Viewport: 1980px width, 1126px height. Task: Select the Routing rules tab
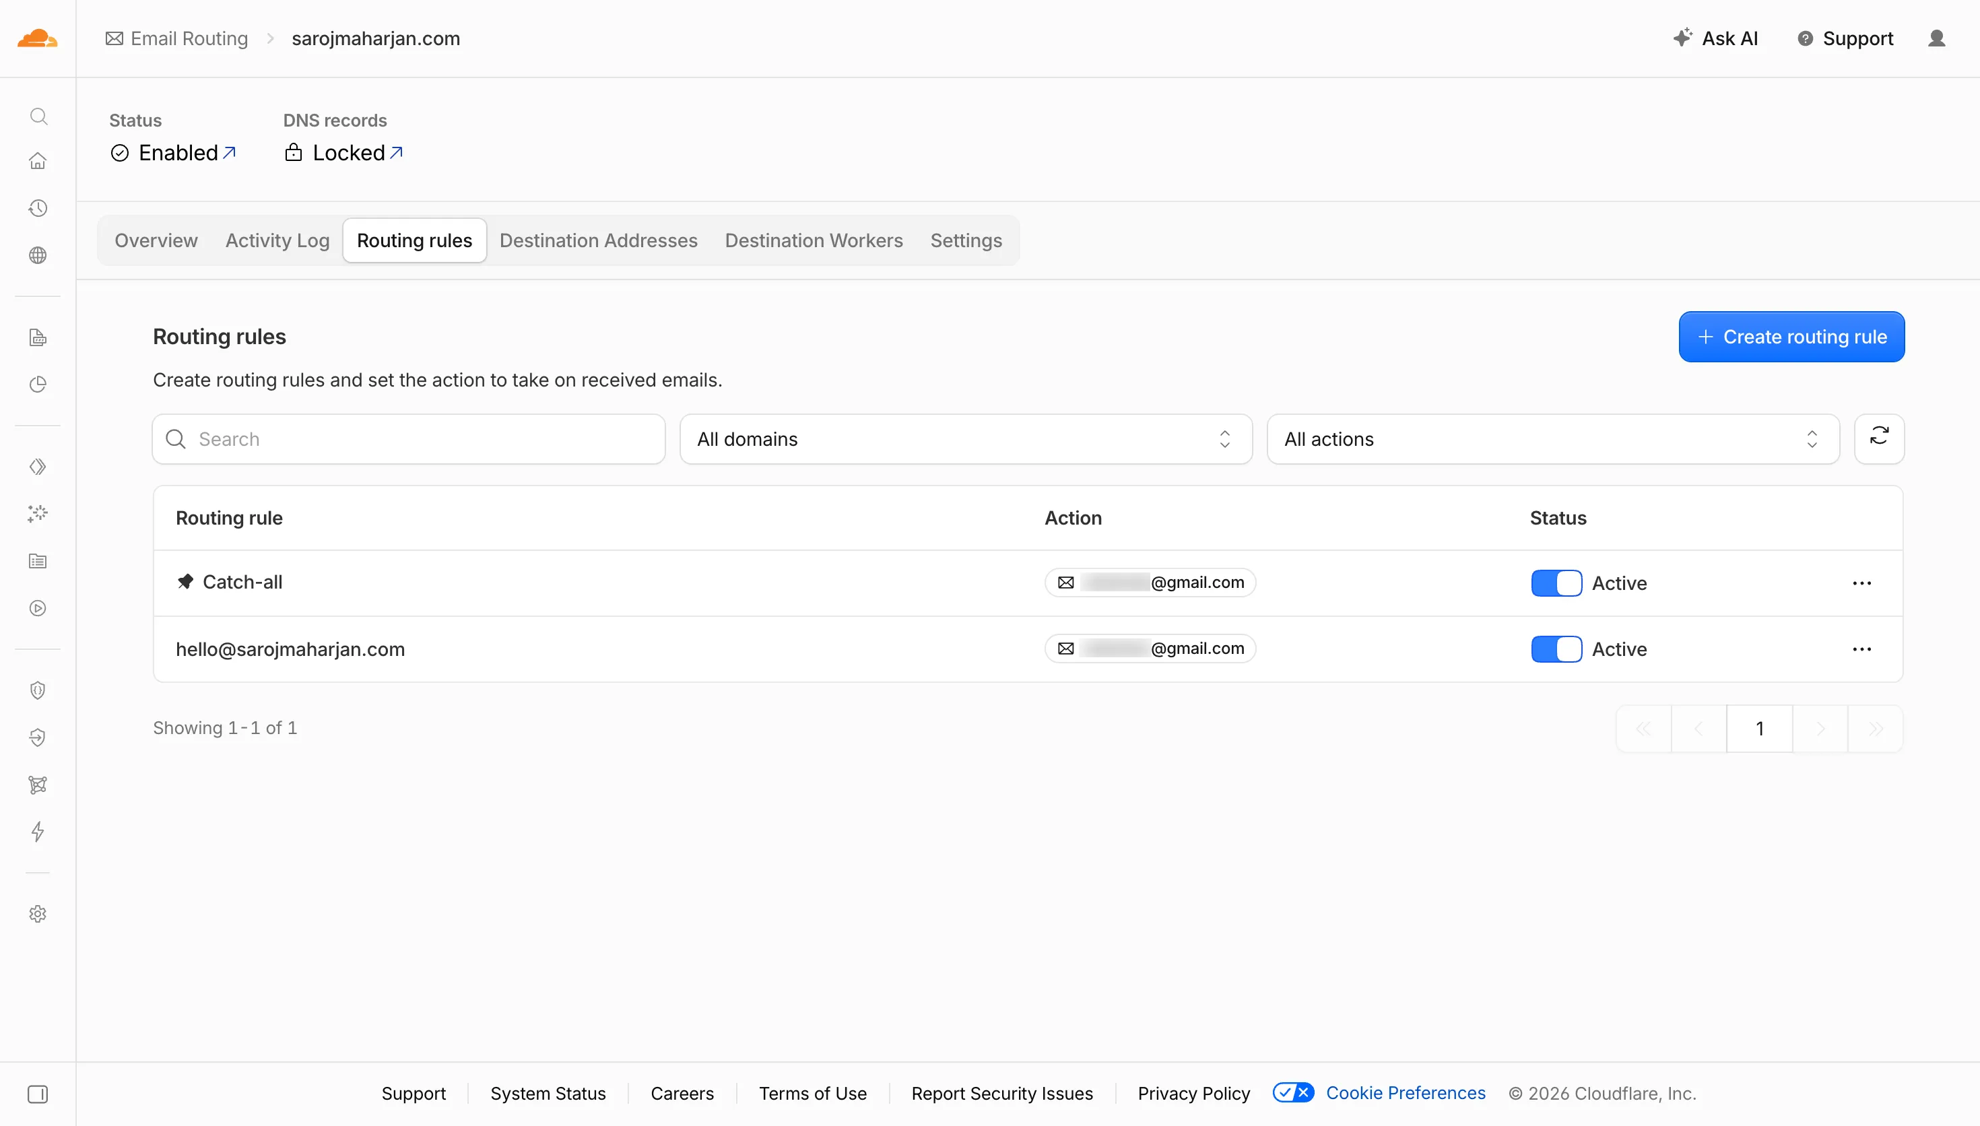tap(414, 240)
